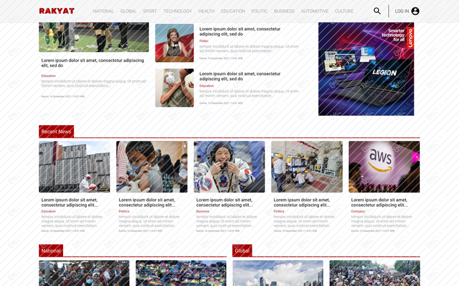Click the RAKYAT logo

[x=57, y=11]
